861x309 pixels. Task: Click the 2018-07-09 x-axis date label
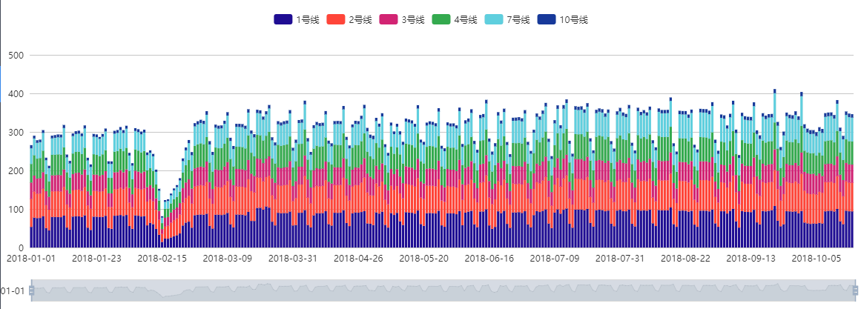tap(554, 259)
